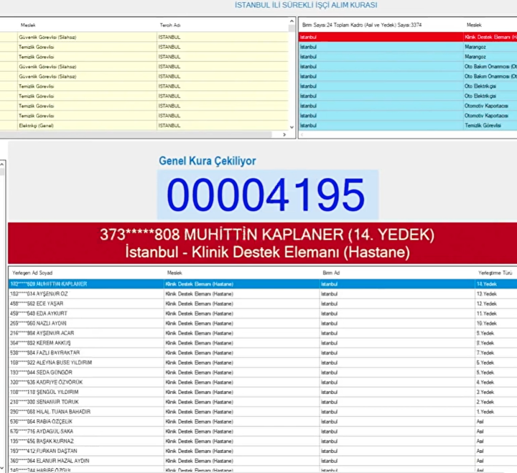Click the Meslek header in the results table
Screen dimensions: 517x473
(174, 273)
